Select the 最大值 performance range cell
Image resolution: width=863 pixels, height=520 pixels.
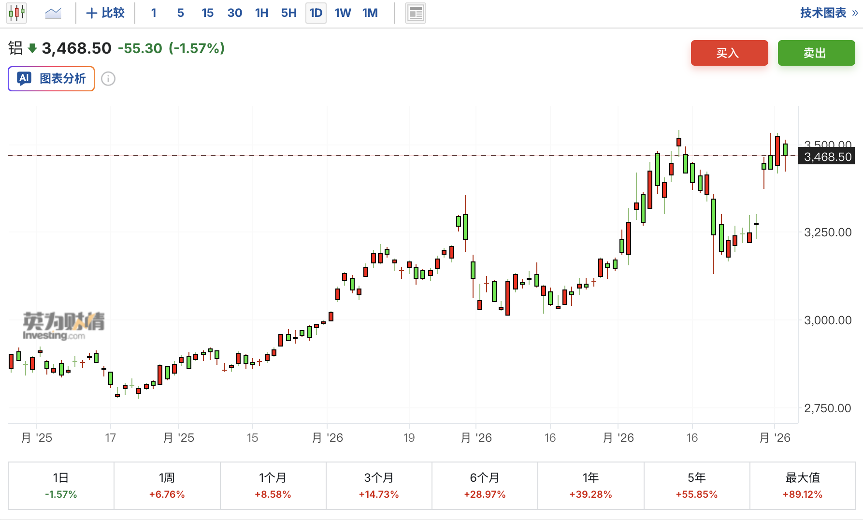pos(803,486)
